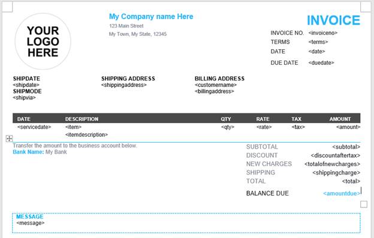The image size is (374, 238).
Task: Click the table resize handle square
Action: click(364, 204)
